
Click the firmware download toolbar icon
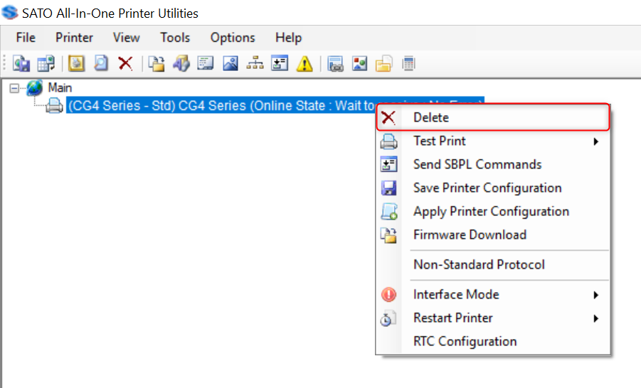pos(156,64)
